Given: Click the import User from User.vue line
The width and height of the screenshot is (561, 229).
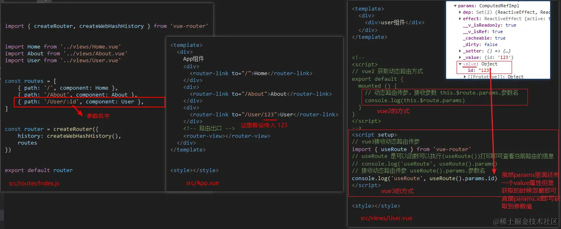Looking at the screenshot, I should point(63,60).
